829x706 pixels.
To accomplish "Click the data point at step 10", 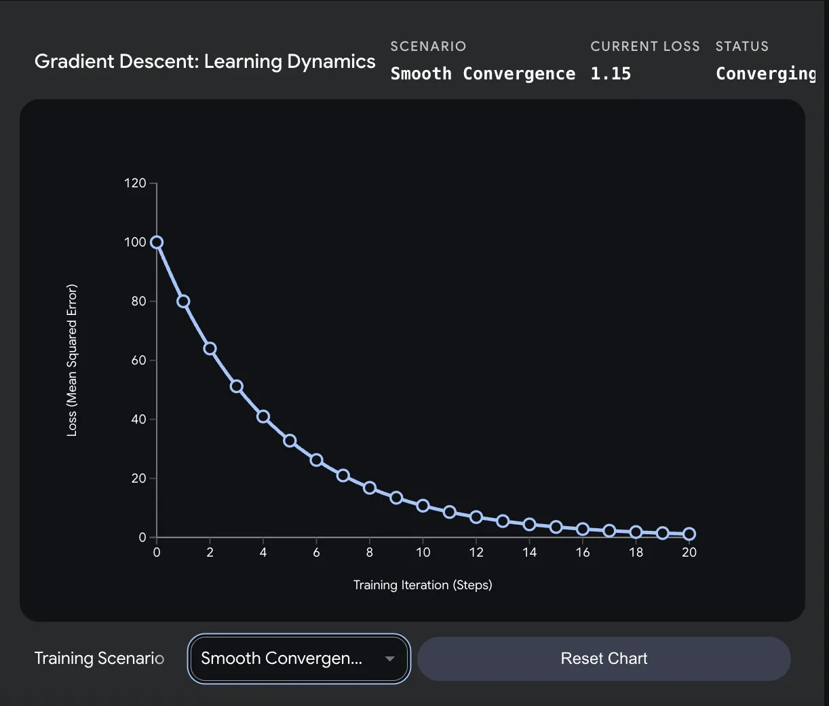I will click(x=423, y=506).
